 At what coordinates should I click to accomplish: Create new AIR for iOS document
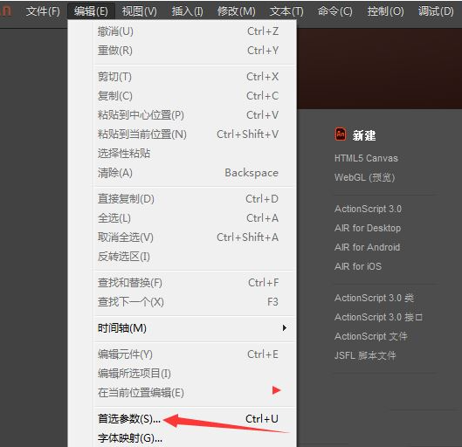click(358, 266)
